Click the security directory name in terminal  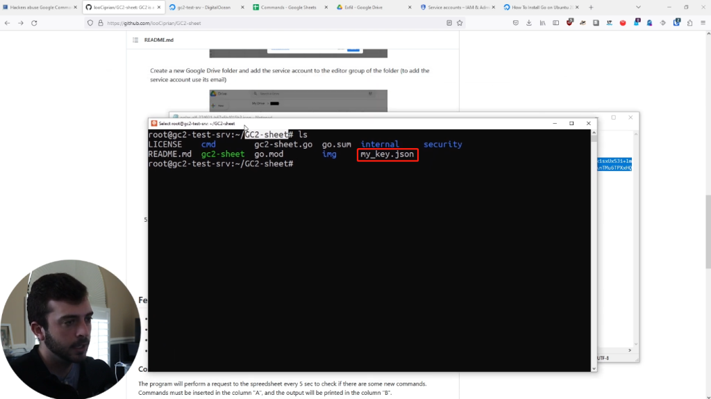point(443,145)
